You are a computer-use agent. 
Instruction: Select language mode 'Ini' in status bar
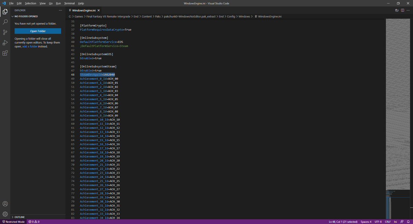(x=395, y=222)
